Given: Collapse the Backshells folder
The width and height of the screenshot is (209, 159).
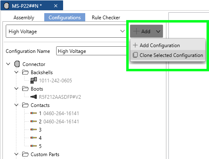Looking at the screenshot, I should tap(16, 72).
